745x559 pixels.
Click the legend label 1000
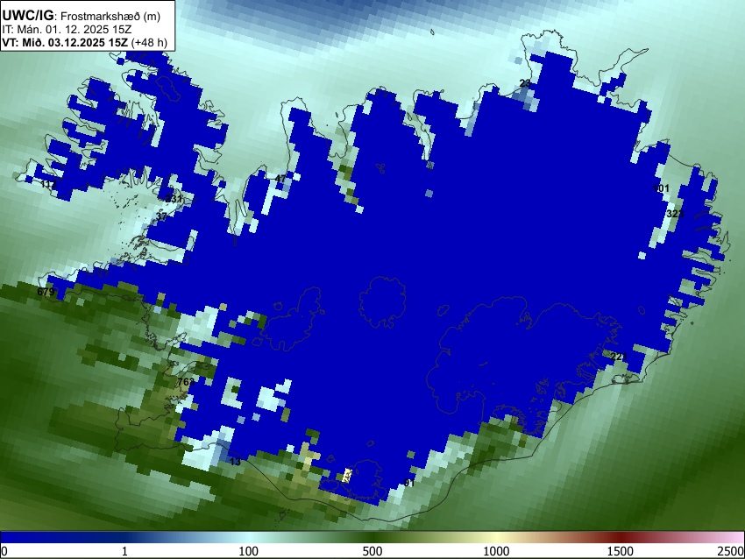496,551
